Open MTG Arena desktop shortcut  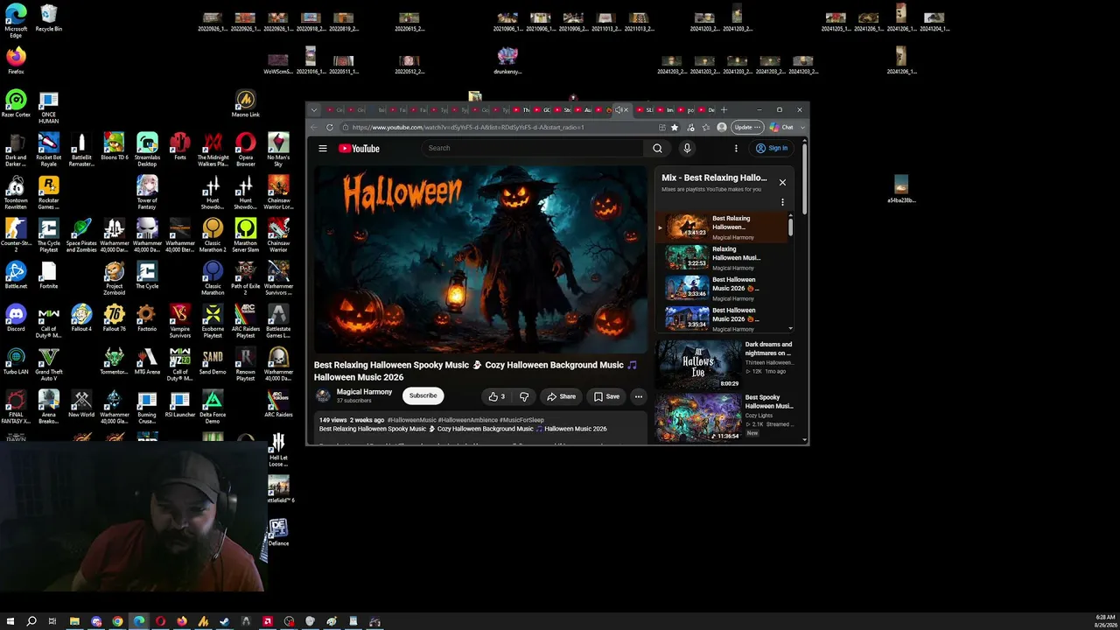tap(147, 361)
